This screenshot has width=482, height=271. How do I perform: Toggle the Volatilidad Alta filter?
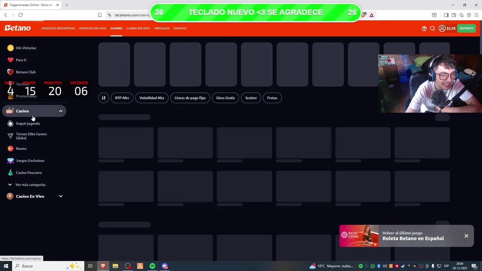click(152, 98)
